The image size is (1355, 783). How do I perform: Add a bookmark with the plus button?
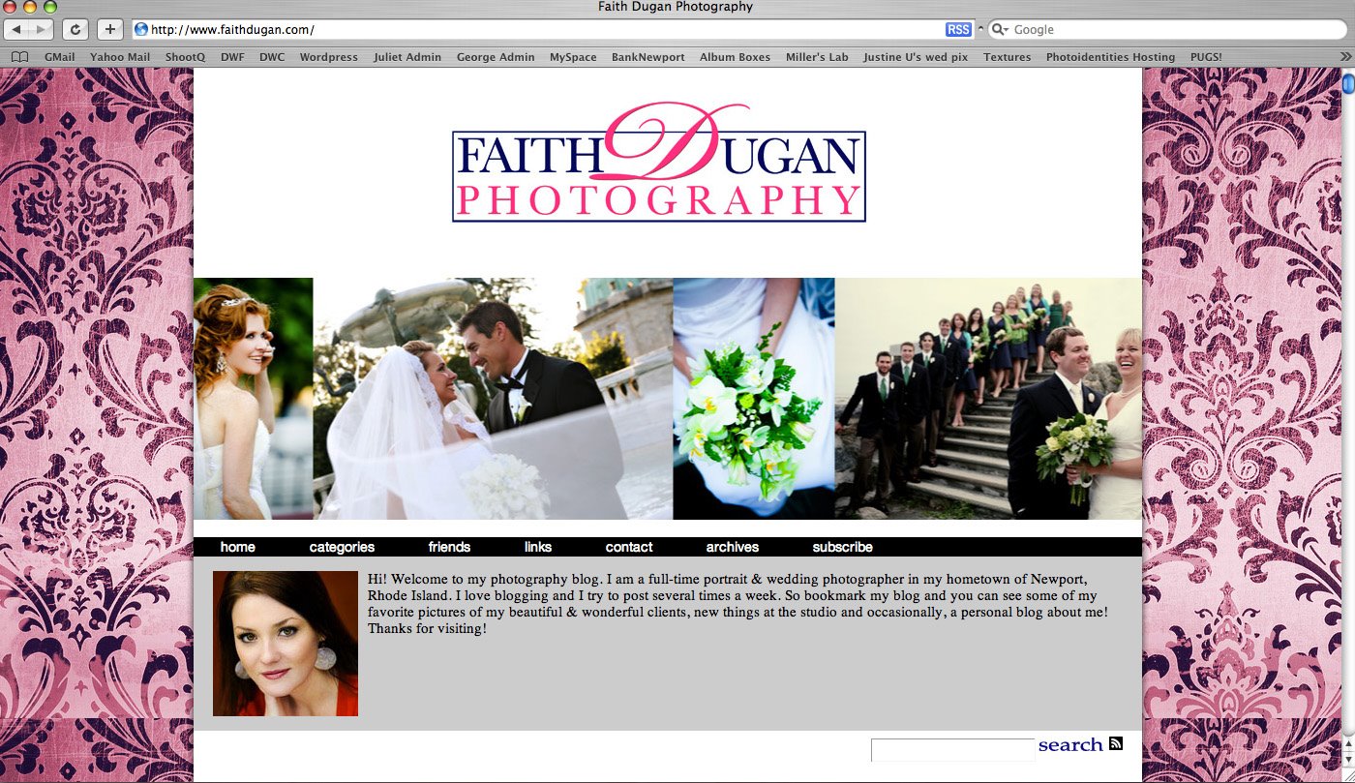(110, 29)
